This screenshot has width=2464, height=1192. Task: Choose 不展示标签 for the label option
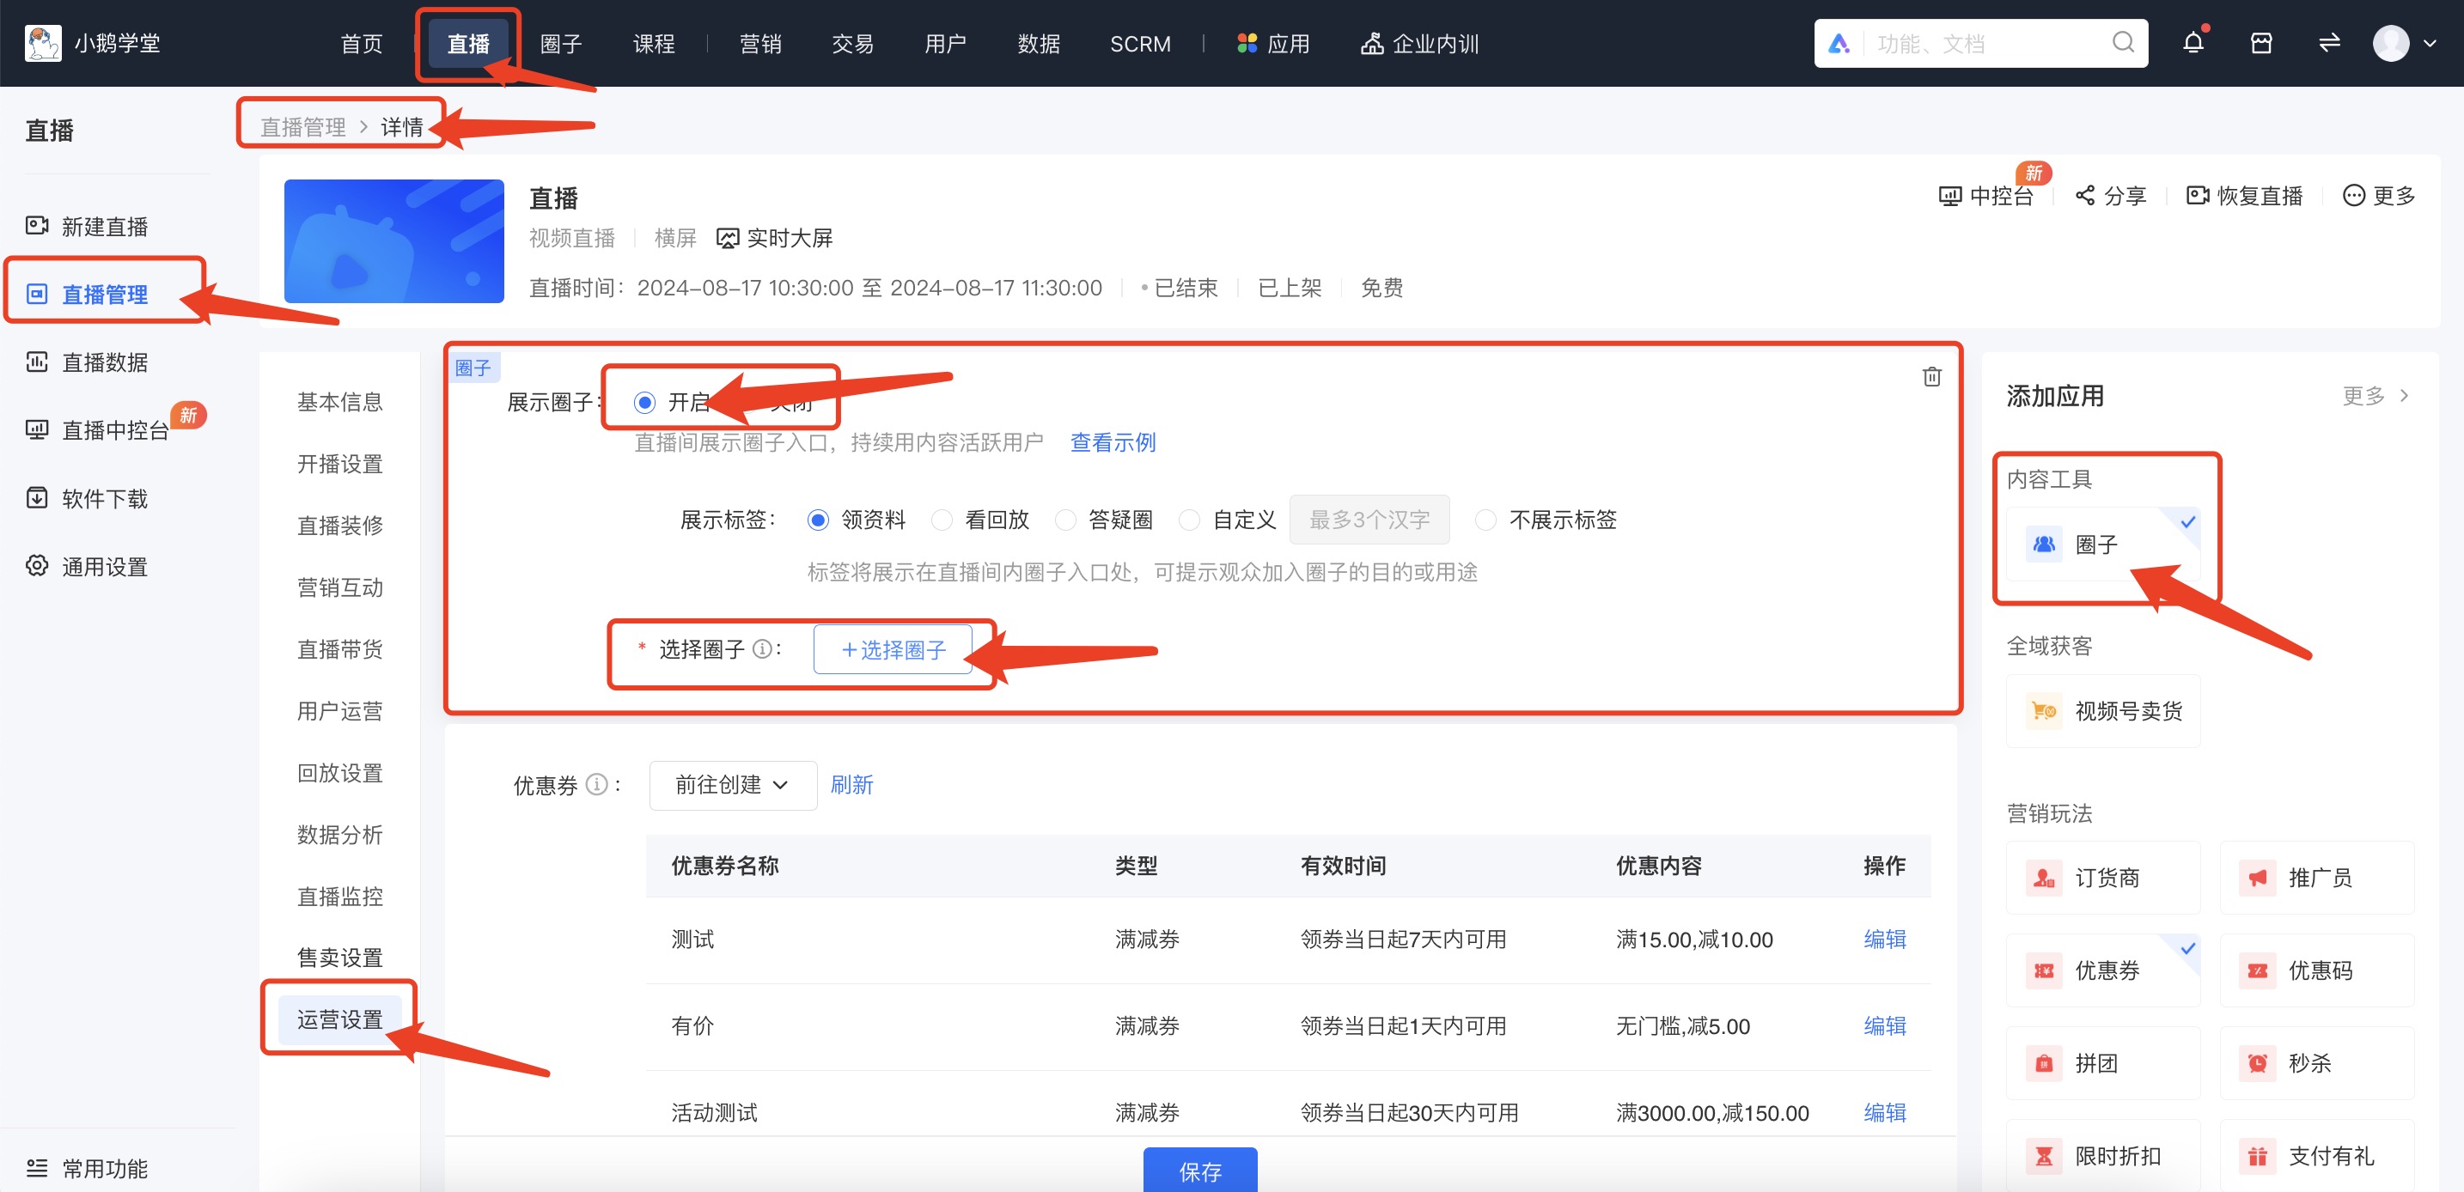point(1485,519)
